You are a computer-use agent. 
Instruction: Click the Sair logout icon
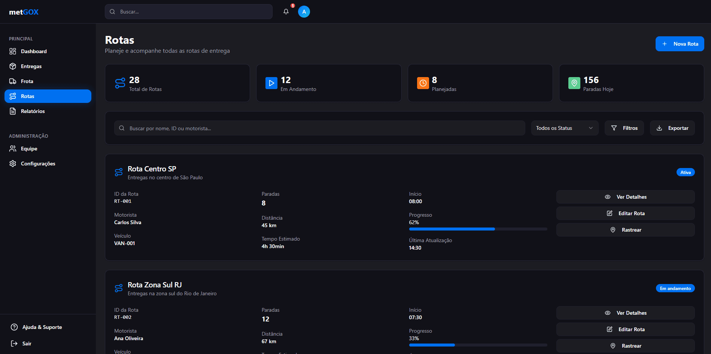(x=14, y=344)
